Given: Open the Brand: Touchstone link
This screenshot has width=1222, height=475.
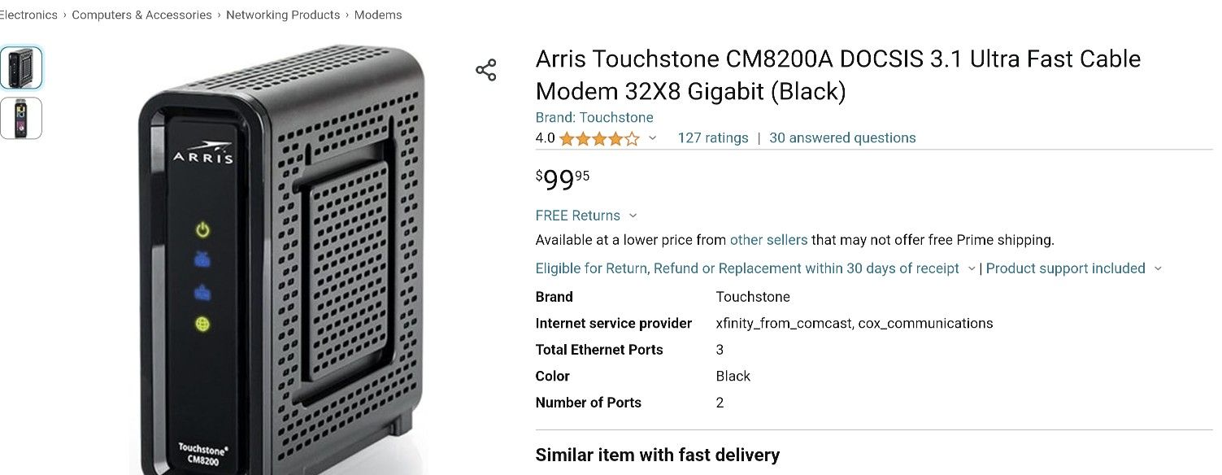Looking at the screenshot, I should coord(594,117).
